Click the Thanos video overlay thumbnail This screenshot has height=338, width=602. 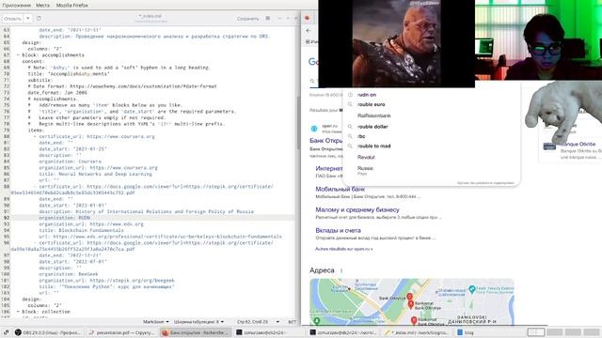coord(396,43)
